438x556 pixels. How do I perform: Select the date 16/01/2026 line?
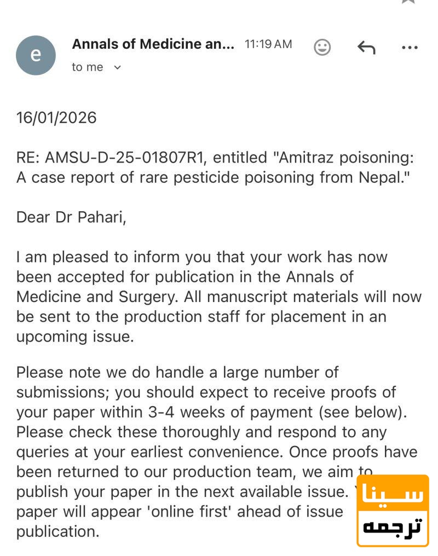point(56,118)
